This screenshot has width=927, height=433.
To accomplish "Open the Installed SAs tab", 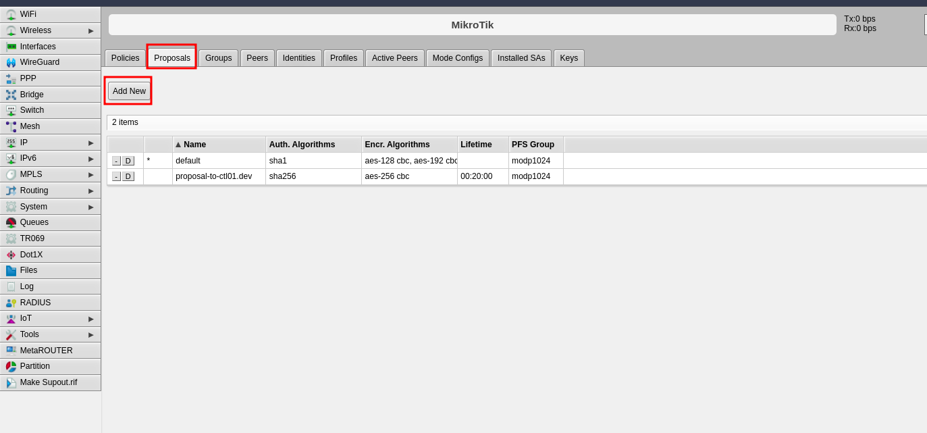I will click(521, 58).
